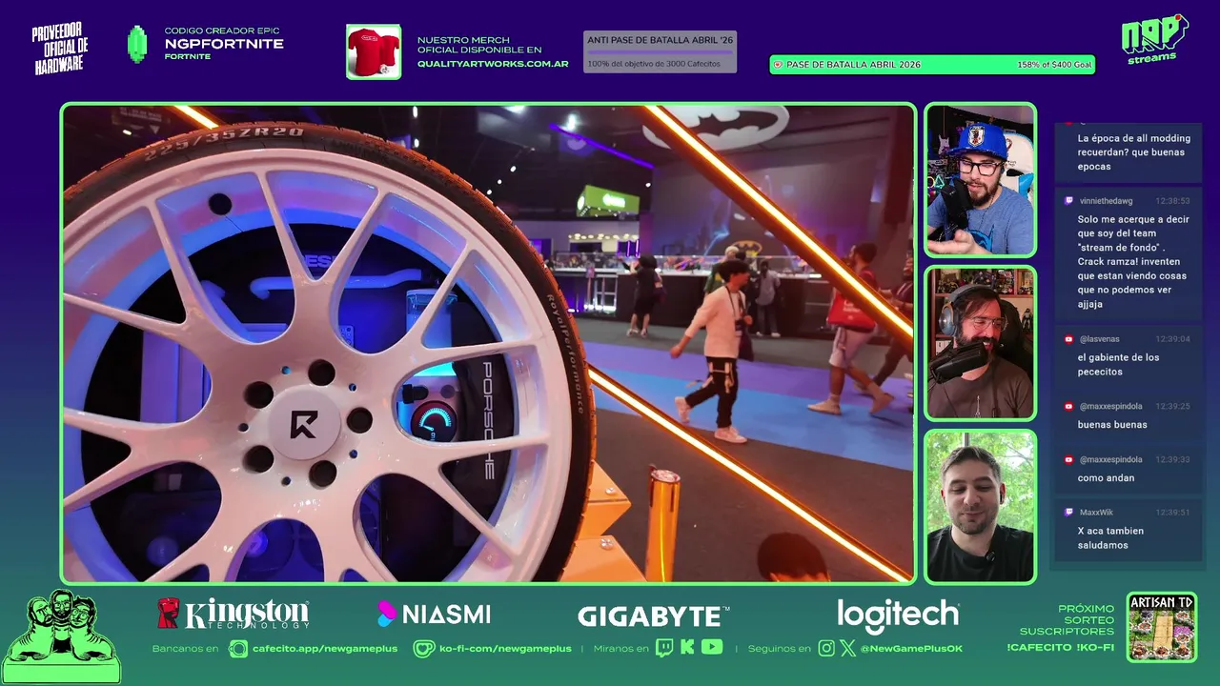Screen dimensions: 1220x686
Task: Click @maxxespindola name above 'buenas buenas'
Action: tap(1110, 407)
